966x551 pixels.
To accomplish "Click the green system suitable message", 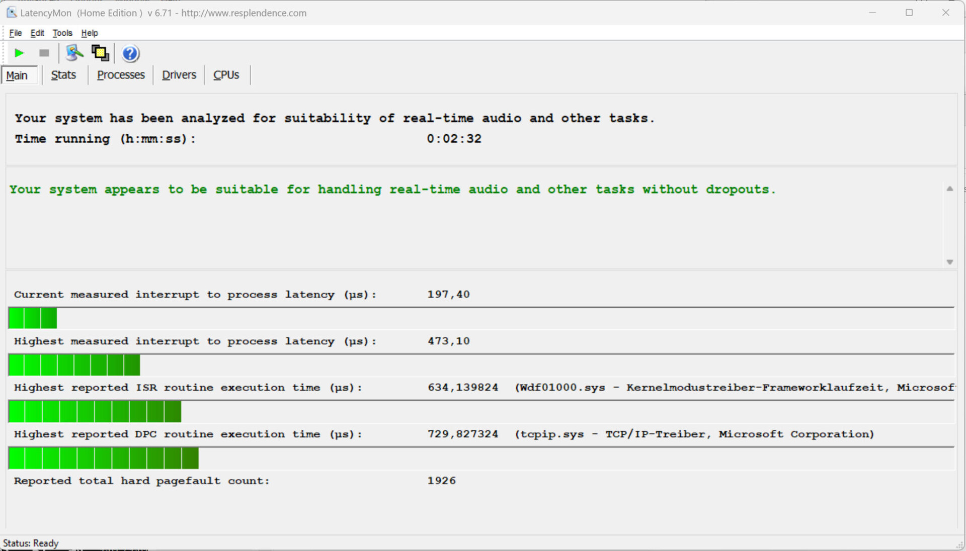I will pos(392,190).
